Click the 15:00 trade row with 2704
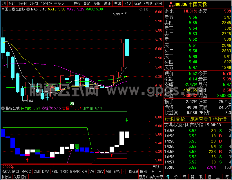 tap(198, 167)
